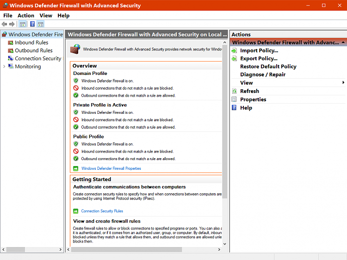
Task: Click tree pane horizontal scrollbar left arrow
Action: 3,249
